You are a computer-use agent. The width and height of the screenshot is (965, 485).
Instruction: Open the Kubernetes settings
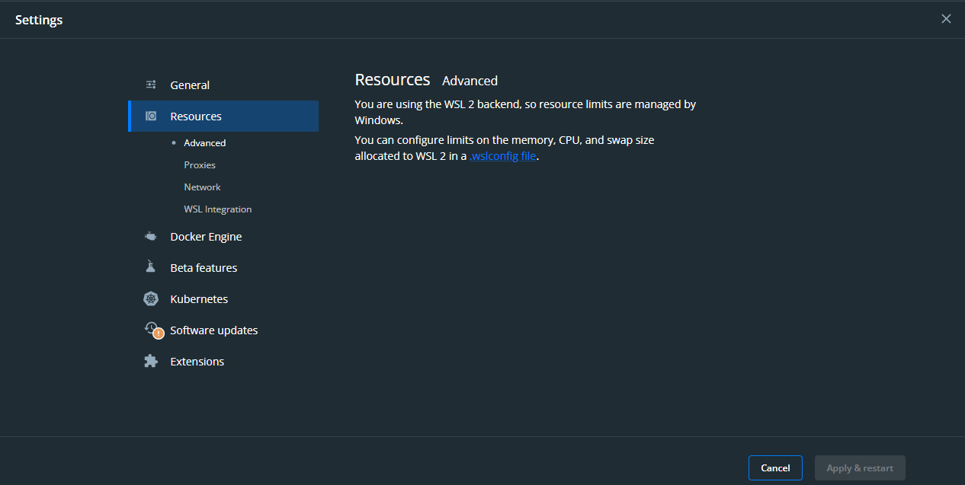point(199,299)
